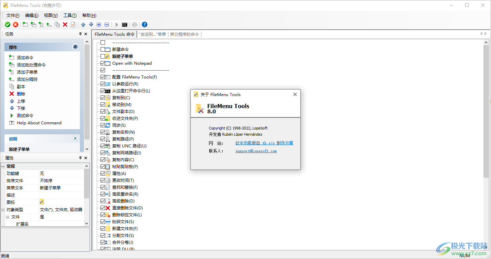Image resolution: width=491 pixels, height=259 pixels.
Task: Check the 新建命令 checkbox
Action: 102,49
